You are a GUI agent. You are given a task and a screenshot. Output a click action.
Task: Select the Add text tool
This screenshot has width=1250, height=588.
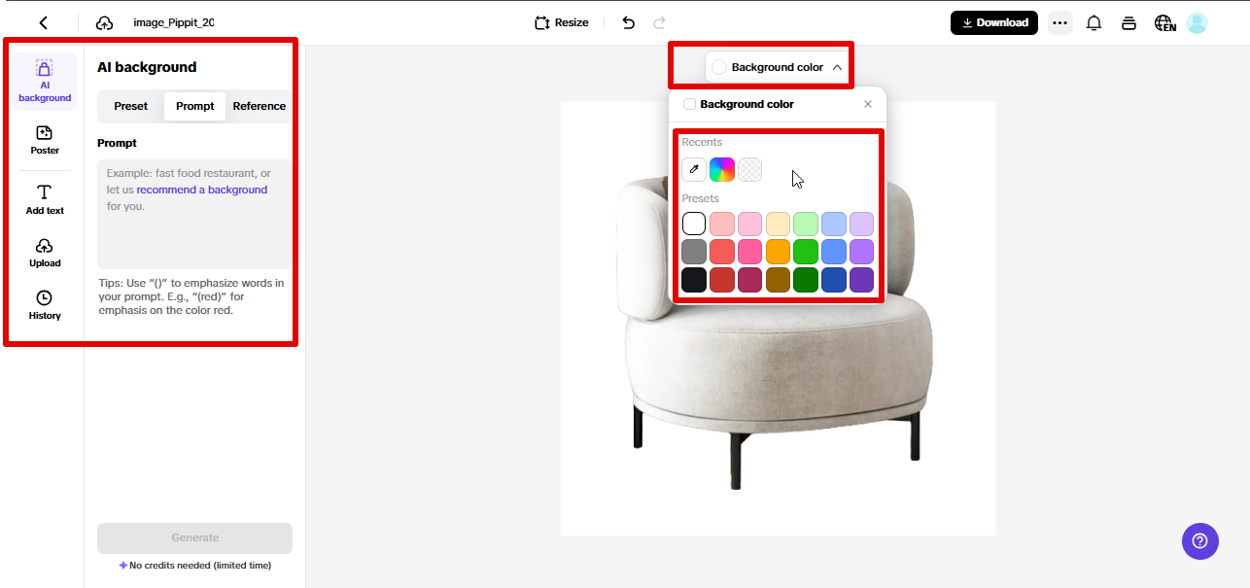pos(45,199)
